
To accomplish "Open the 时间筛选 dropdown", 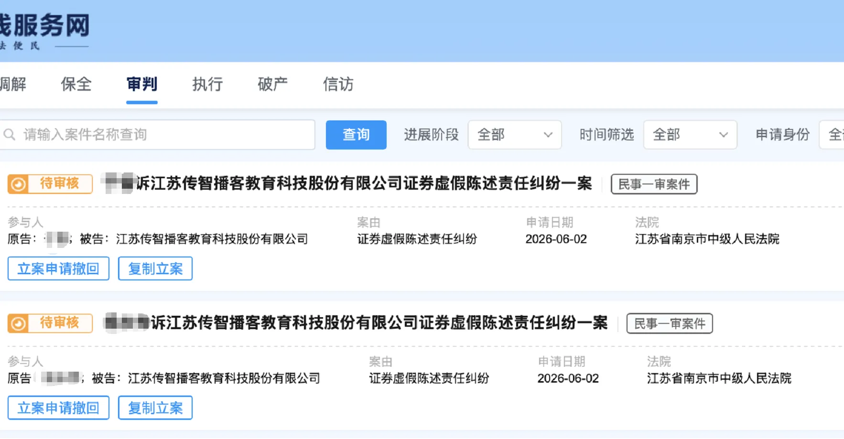I will (690, 135).
